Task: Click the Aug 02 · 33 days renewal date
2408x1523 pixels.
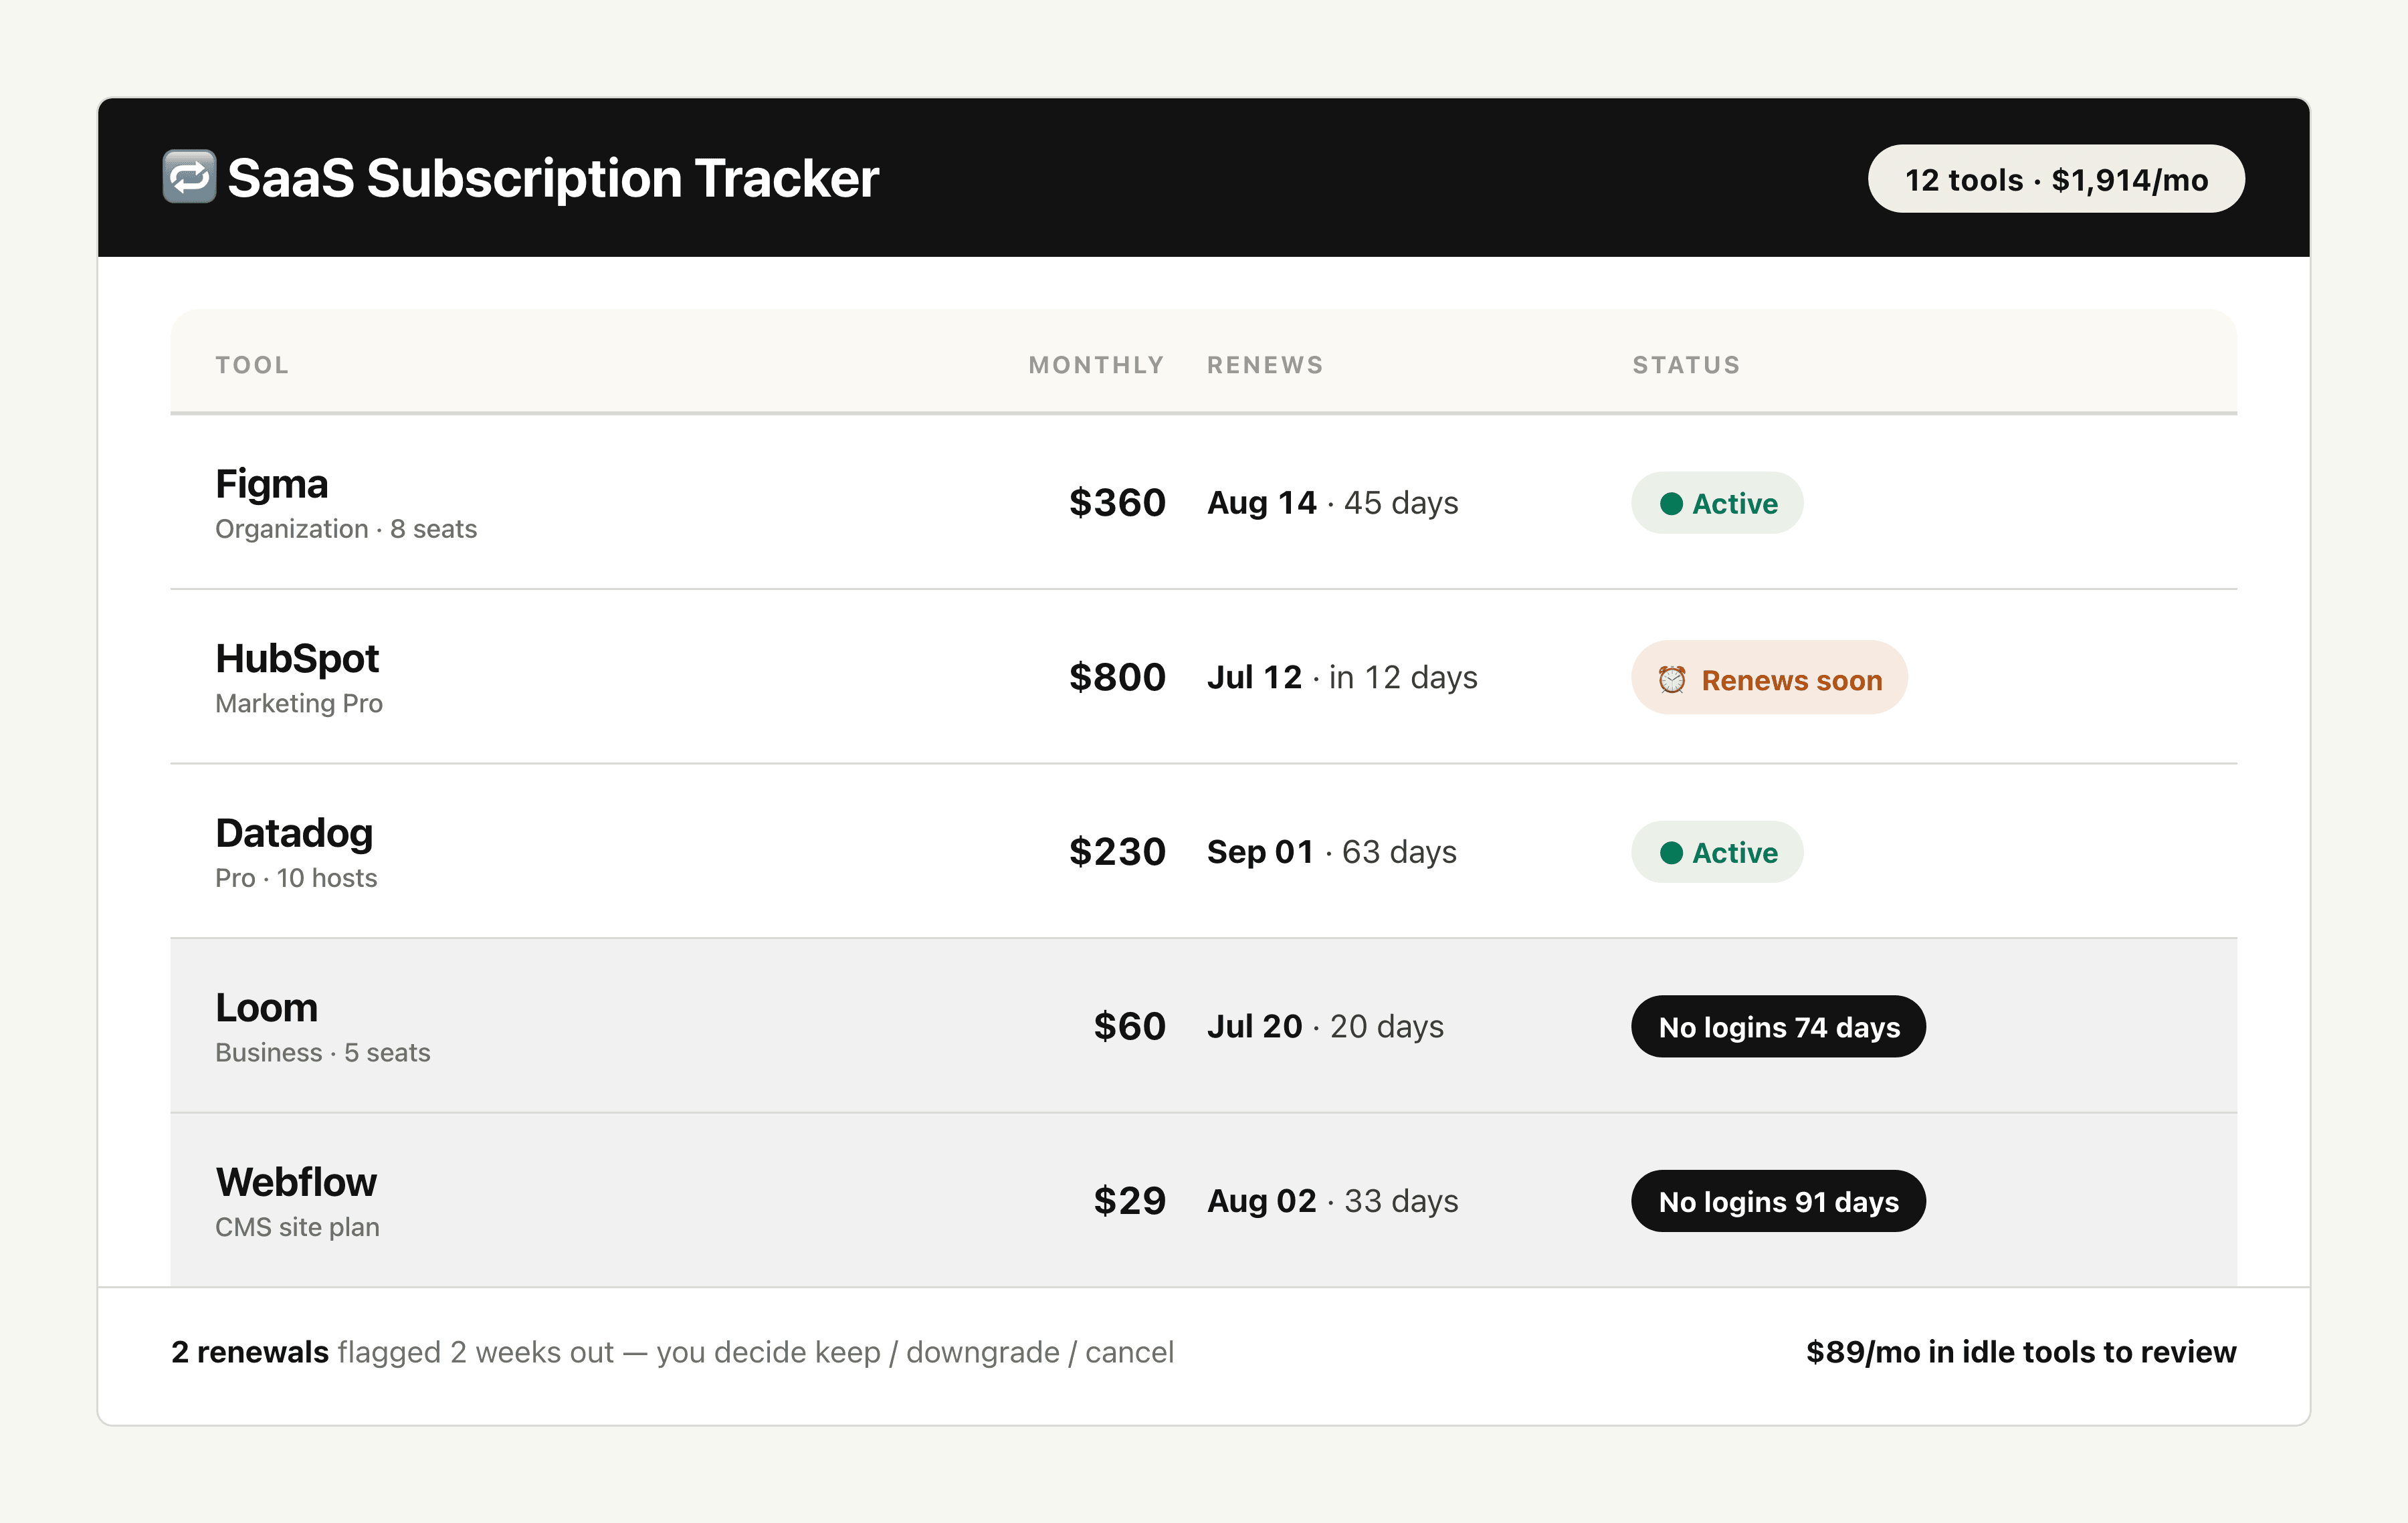Action: click(1332, 1200)
